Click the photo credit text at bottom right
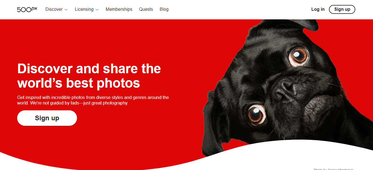Image resolution: width=373 pixels, height=170 pixels. [333, 169]
